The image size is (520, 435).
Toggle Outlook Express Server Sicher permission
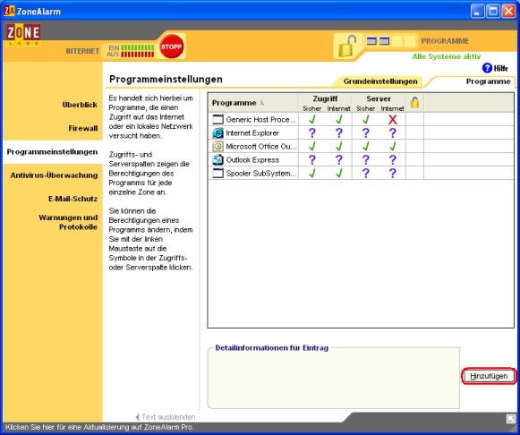click(366, 160)
